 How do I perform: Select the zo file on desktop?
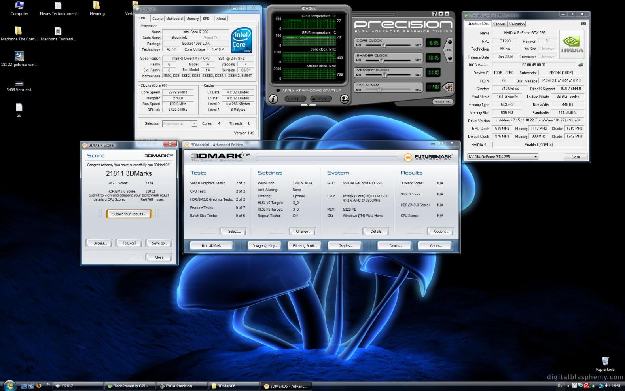point(19,110)
